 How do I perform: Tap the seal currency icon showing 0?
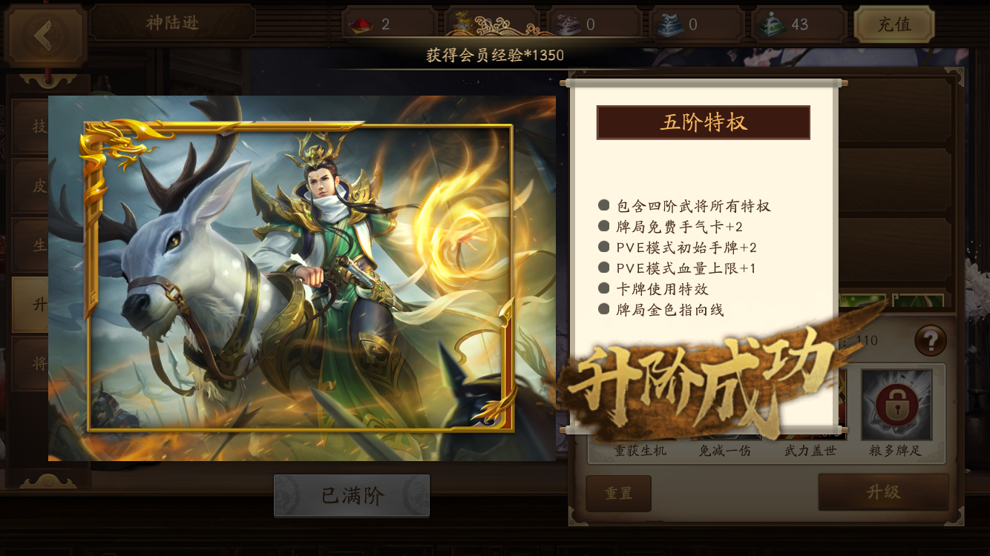(568, 24)
